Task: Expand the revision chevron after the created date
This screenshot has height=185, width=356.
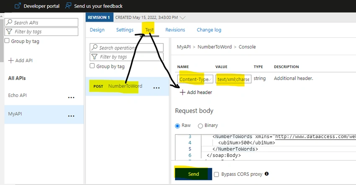Action: coord(183,18)
